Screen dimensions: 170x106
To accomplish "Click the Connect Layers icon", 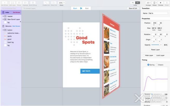I will (x=24, y=8).
